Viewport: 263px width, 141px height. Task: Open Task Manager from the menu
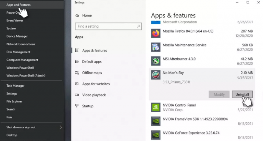(15, 85)
